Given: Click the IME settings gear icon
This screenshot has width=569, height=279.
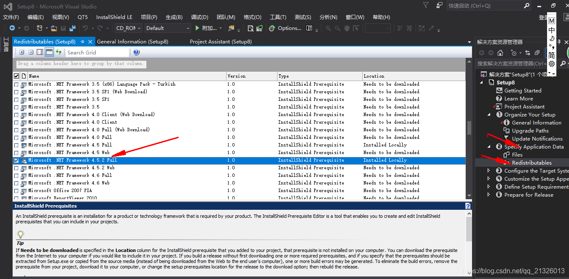Looking at the screenshot, I should [x=551, y=64].
